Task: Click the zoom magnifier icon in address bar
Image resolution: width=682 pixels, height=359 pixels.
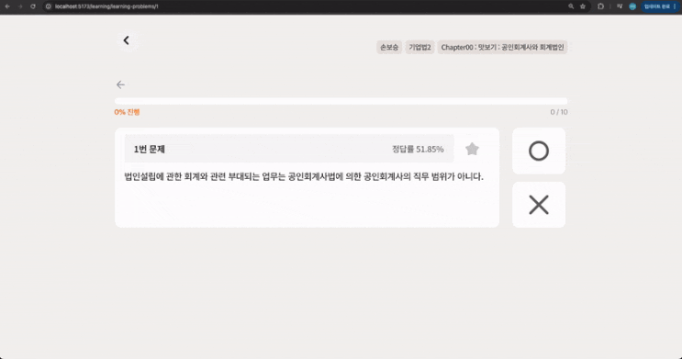Action: point(571,6)
